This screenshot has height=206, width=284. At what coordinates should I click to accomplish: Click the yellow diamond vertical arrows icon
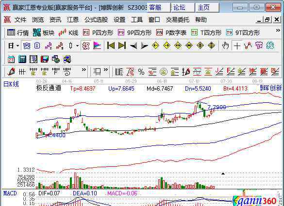tap(211, 46)
